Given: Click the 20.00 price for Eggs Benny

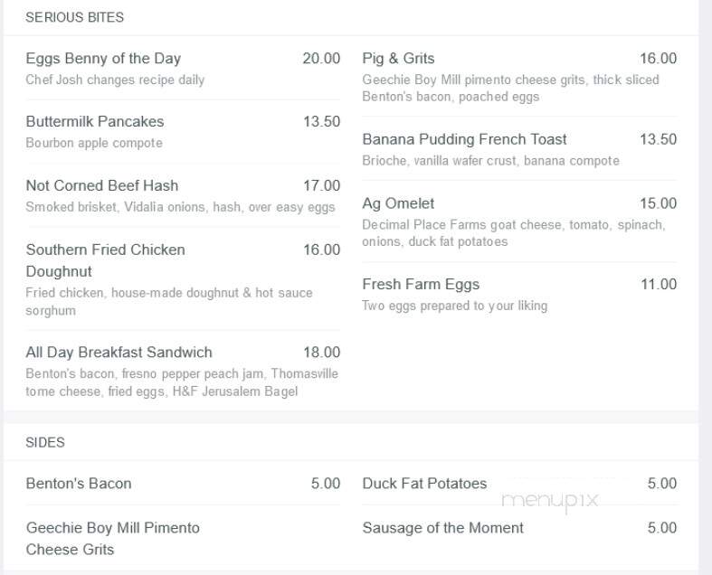Looking at the screenshot, I should (321, 59).
